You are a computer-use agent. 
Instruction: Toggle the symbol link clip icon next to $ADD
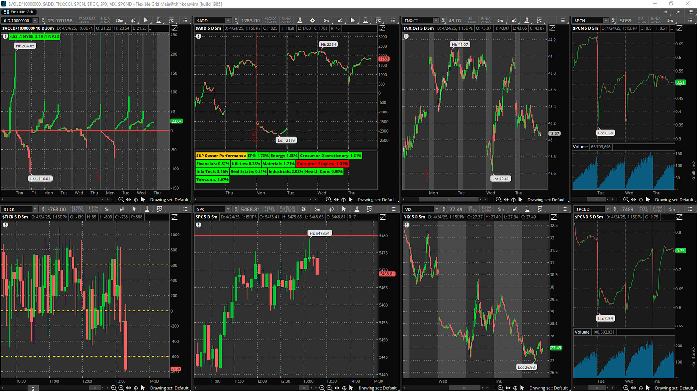(x=236, y=21)
